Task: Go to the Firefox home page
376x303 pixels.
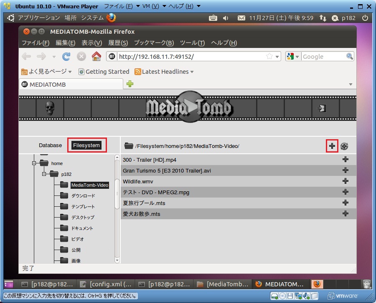Action: 97,56
